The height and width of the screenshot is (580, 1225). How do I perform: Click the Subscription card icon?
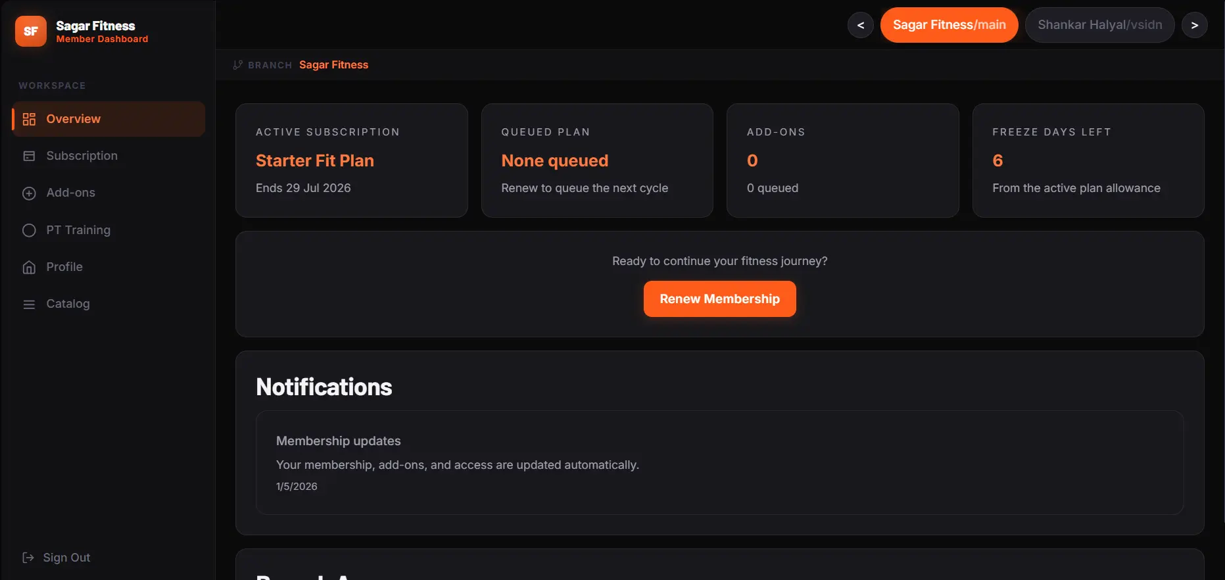29,156
